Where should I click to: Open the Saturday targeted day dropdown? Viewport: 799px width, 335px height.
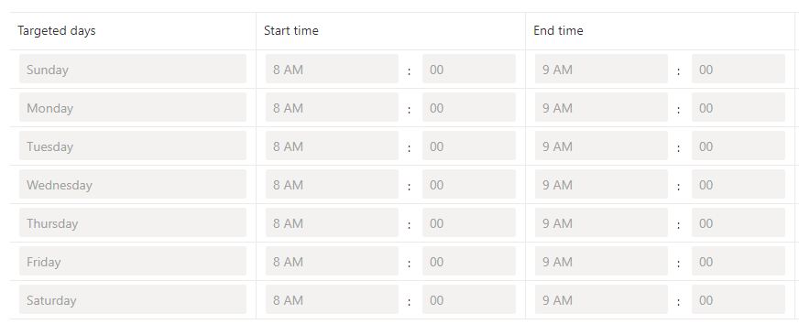tap(133, 299)
